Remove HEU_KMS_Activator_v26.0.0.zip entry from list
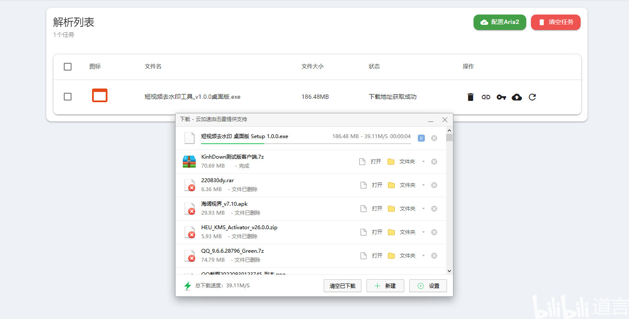 tap(434, 232)
